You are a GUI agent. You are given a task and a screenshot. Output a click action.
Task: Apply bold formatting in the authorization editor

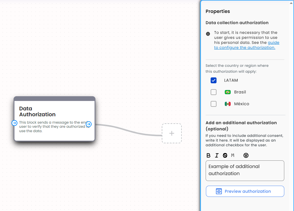(x=209, y=155)
